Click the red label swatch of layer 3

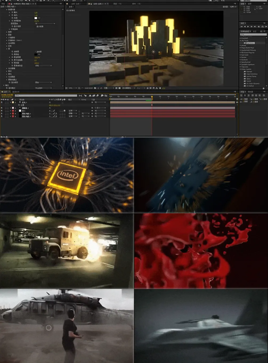13,111
